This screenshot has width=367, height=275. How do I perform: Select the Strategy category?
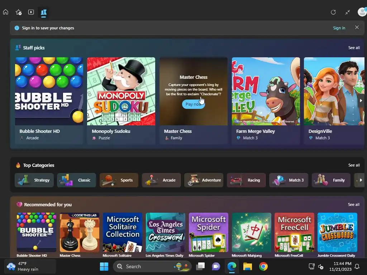pyautogui.click(x=34, y=180)
